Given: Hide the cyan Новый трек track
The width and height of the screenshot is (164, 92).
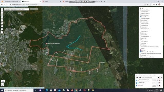Looking at the screenshot, I should (137, 83).
